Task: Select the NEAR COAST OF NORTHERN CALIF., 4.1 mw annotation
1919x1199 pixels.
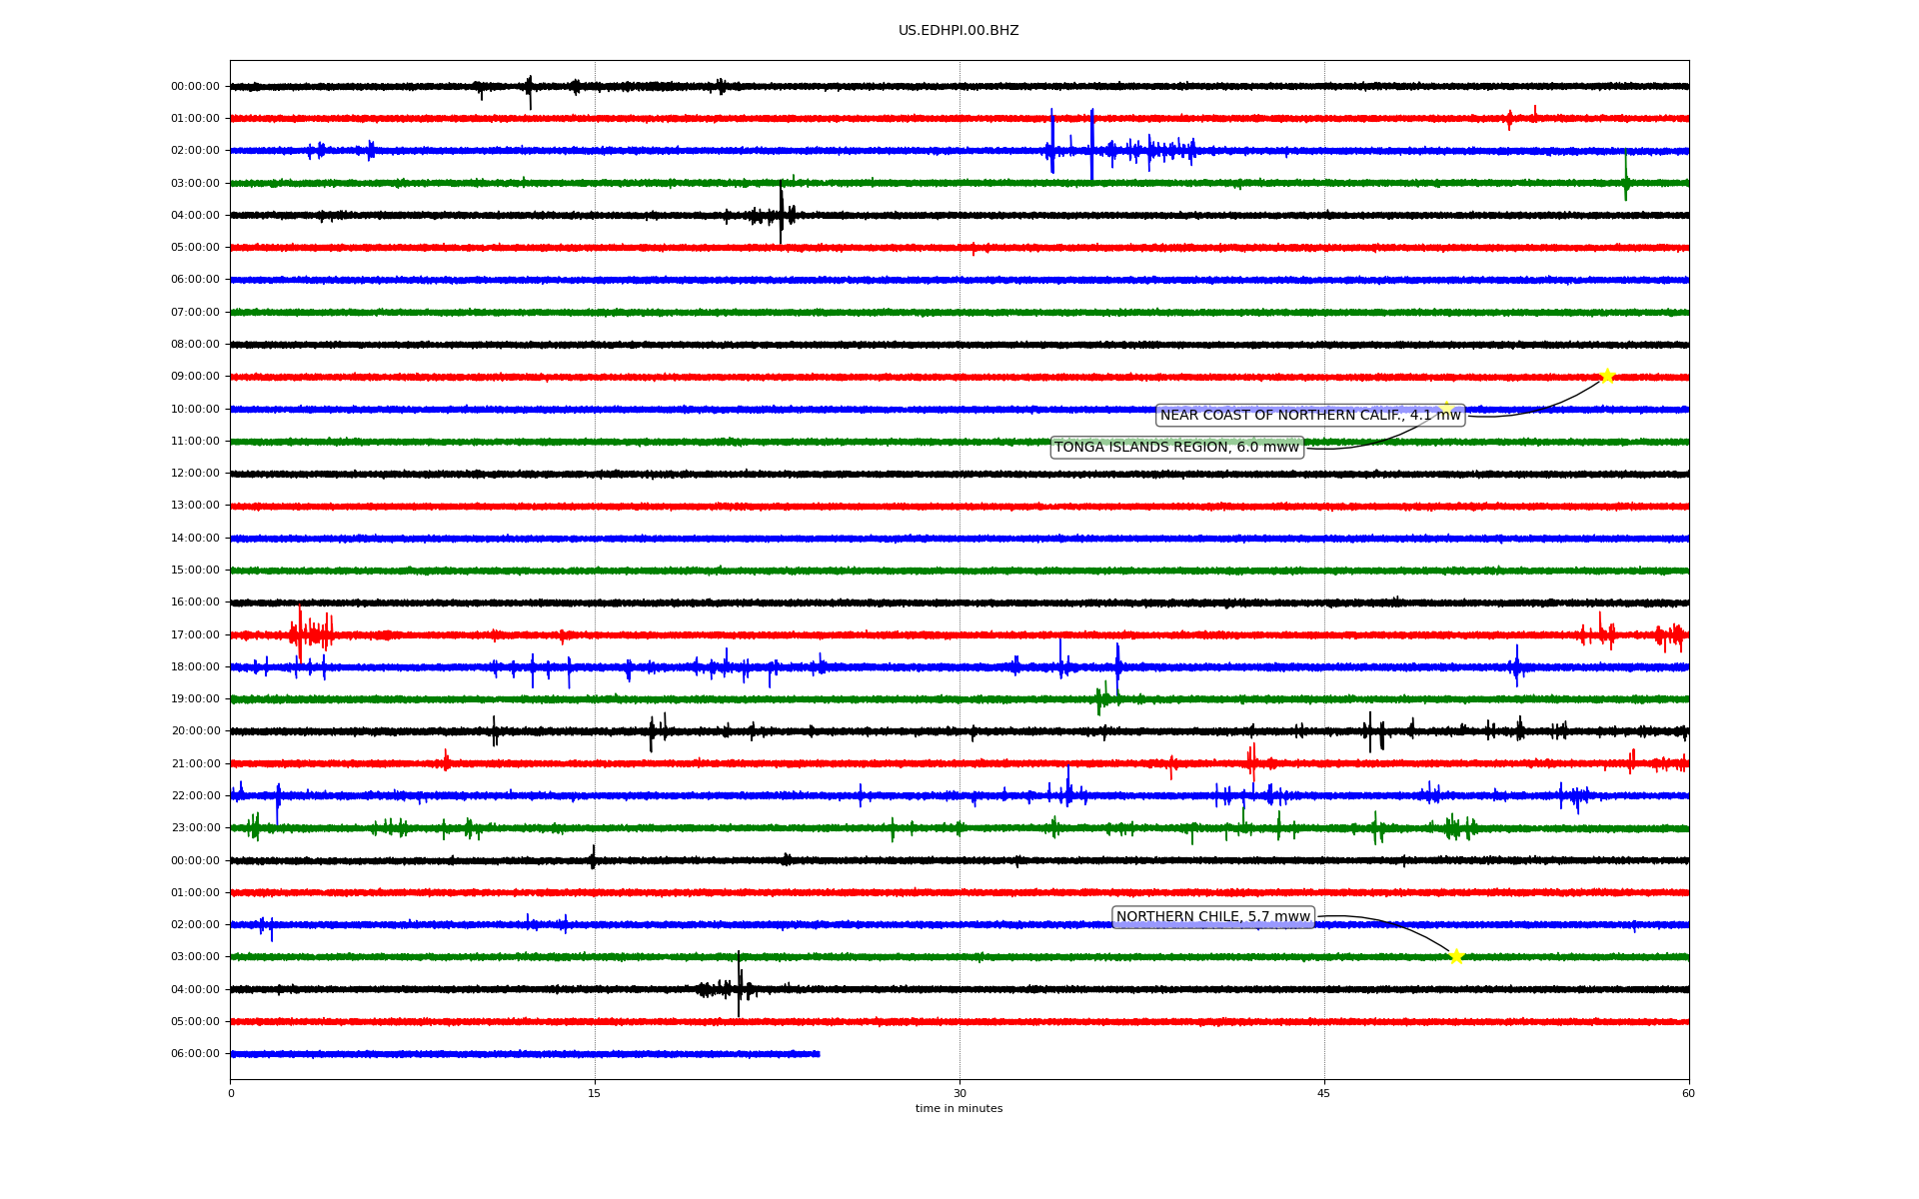Action: click(1310, 416)
